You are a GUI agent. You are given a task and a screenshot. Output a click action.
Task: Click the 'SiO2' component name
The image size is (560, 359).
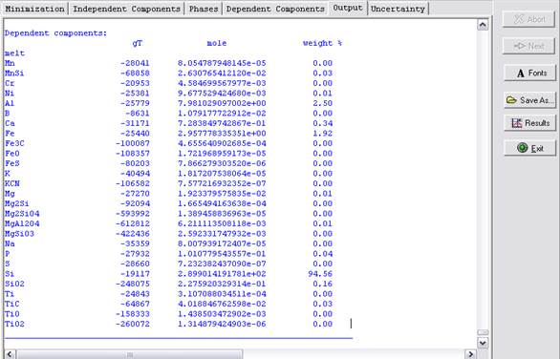click(14, 284)
